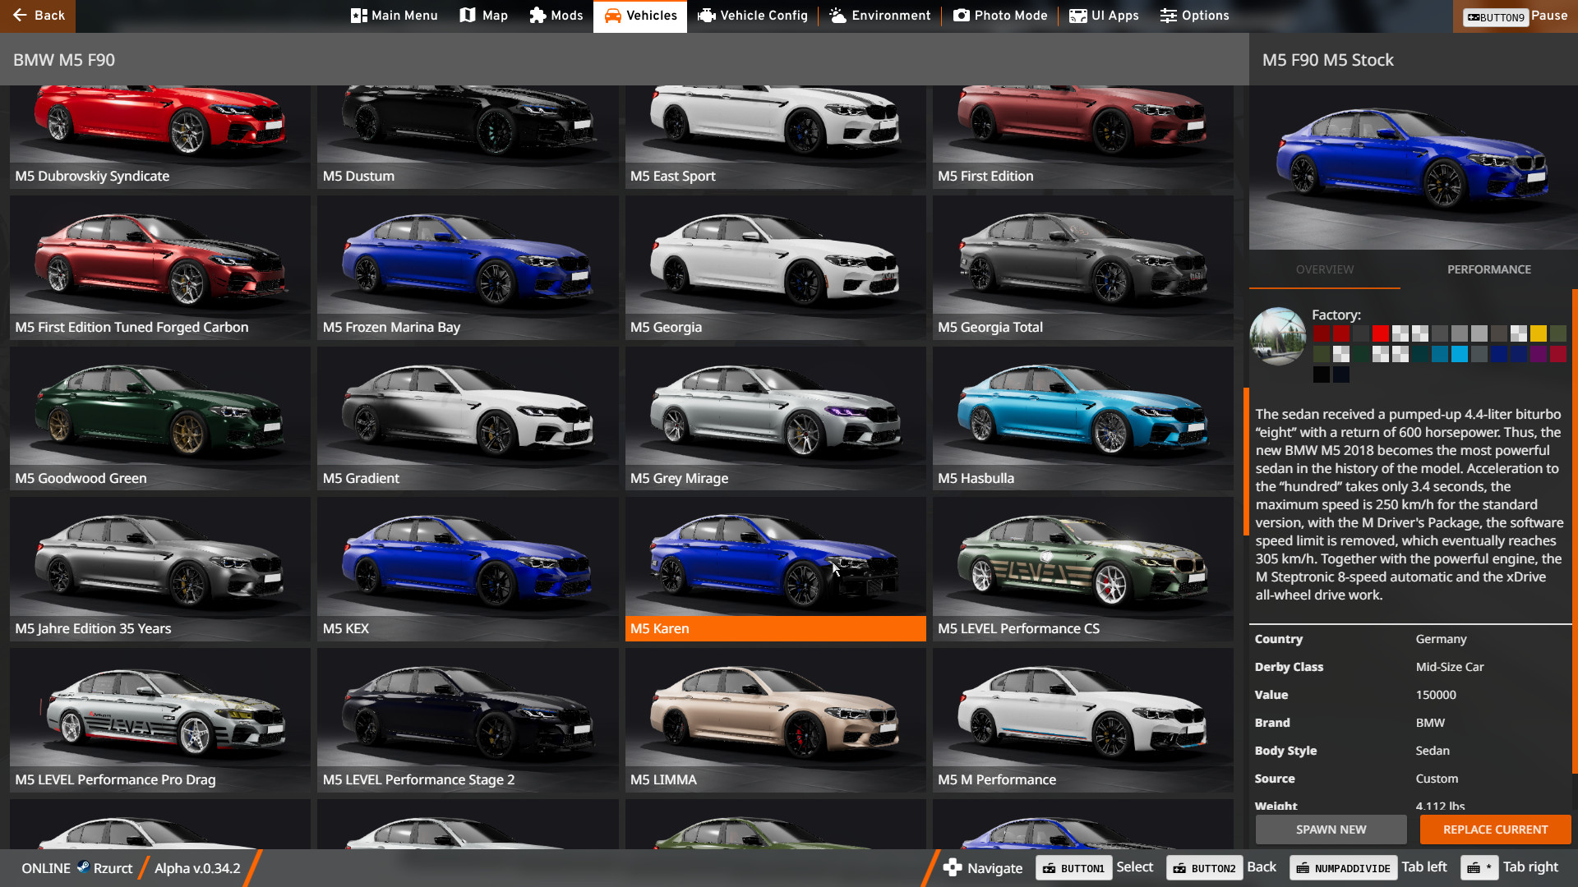The width and height of the screenshot is (1578, 887).
Task: Switch to the Overview tab
Action: (1324, 269)
